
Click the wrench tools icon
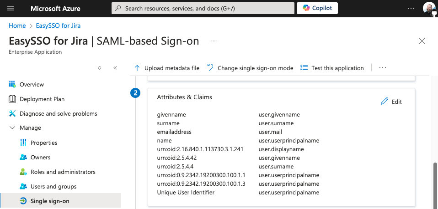[12, 113]
